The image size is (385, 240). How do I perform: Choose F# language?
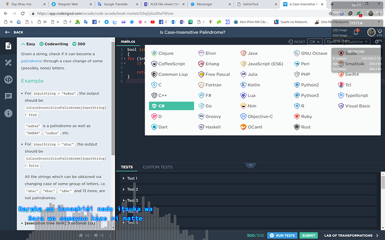[205, 95]
